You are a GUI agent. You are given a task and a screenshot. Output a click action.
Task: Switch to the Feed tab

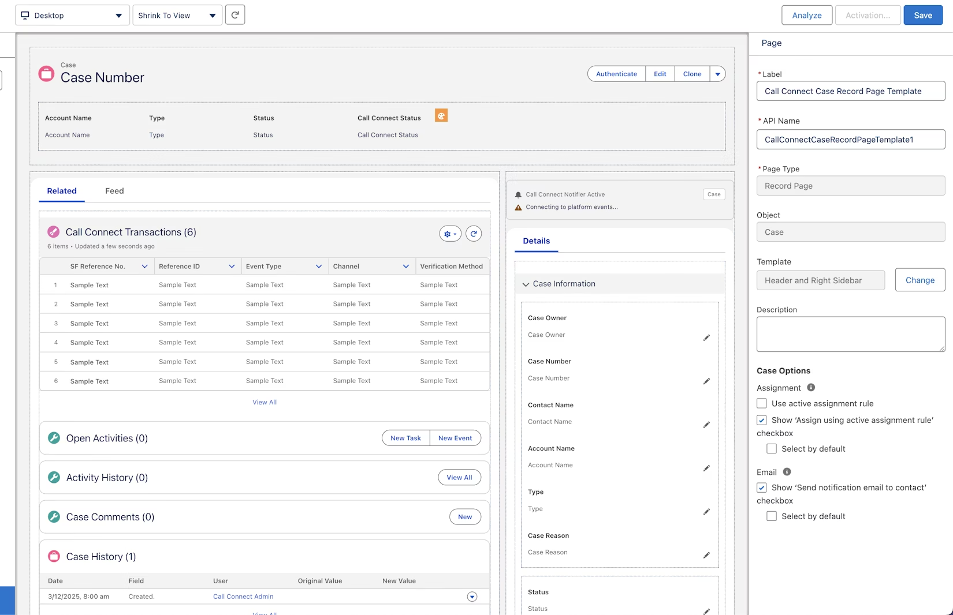point(114,191)
